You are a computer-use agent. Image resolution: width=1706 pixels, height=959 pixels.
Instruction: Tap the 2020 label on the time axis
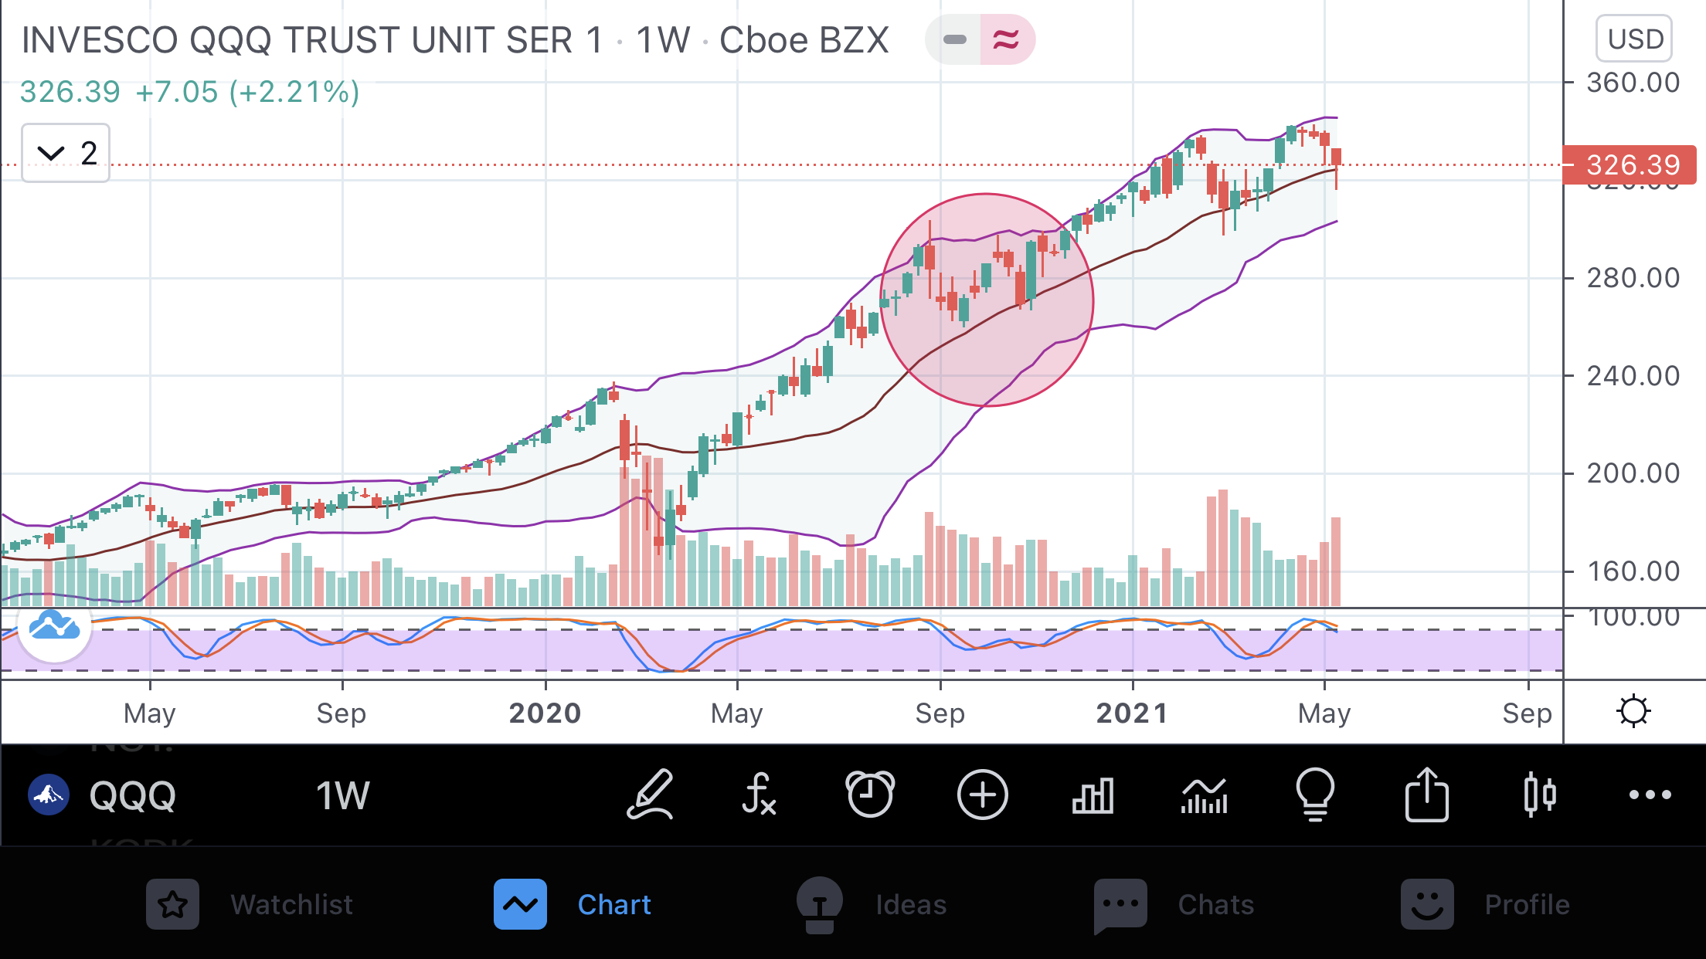[x=545, y=713]
